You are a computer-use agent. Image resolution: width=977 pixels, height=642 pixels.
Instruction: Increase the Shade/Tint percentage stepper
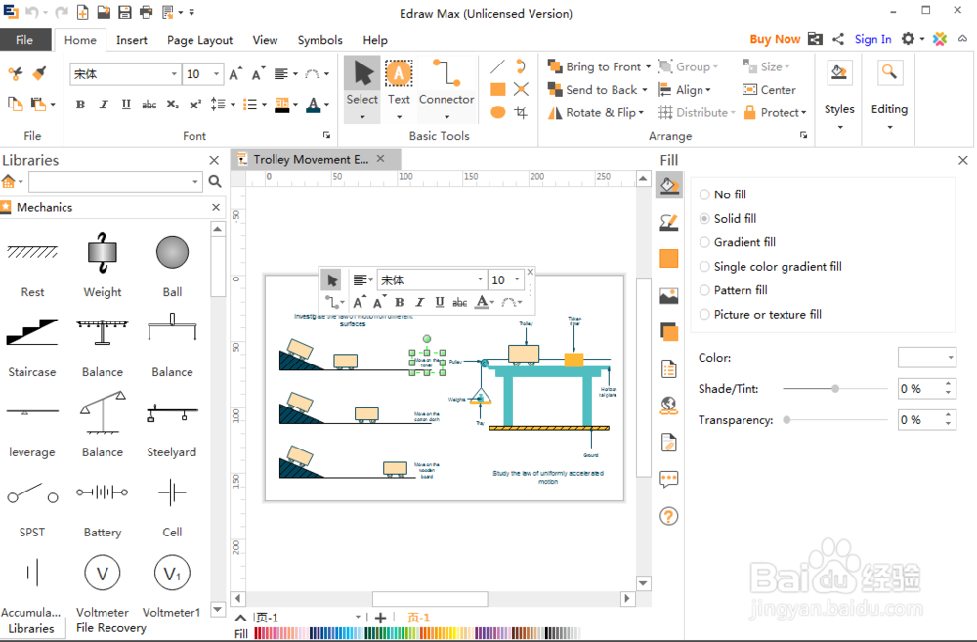click(949, 384)
